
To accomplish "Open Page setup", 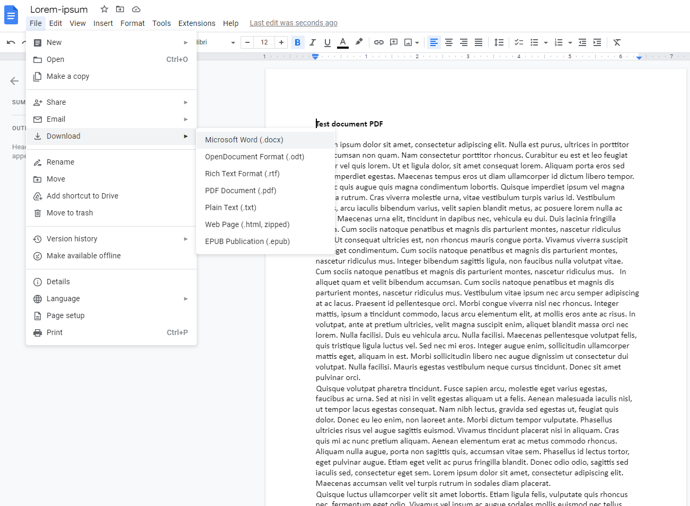I will tap(111, 315).
